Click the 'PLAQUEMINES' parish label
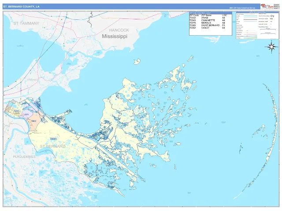The width and height of the screenshot is (282, 211). click(x=24, y=156)
